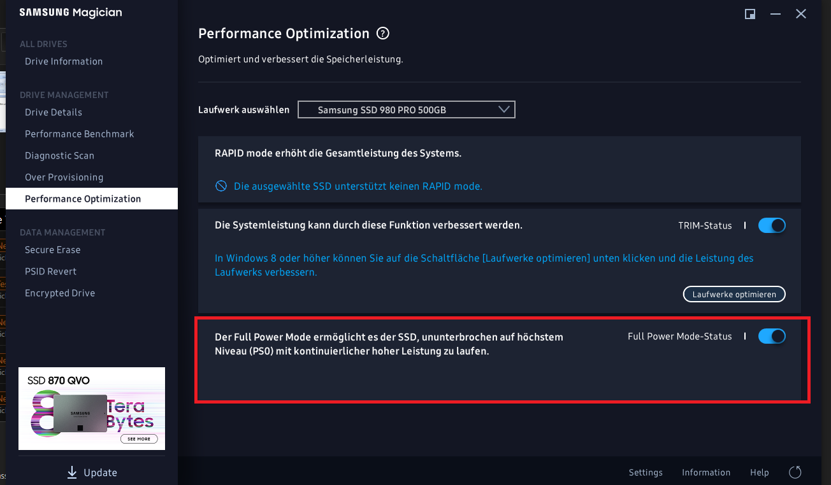831x485 pixels.
Task: Click the refresh icon at bottom right
Action: [x=795, y=472]
